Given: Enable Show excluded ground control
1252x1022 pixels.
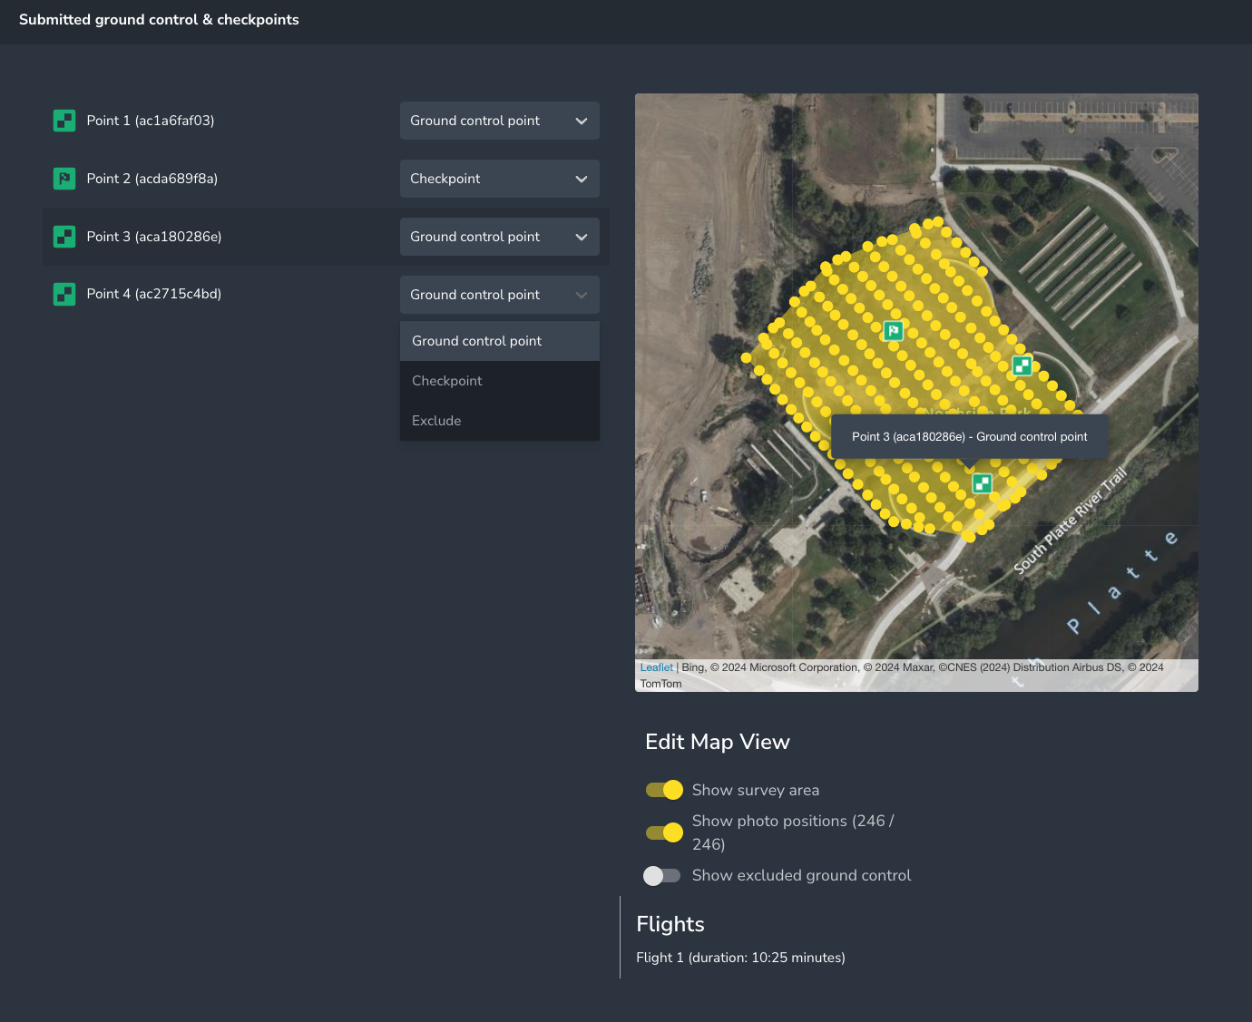Looking at the screenshot, I should coord(662,875).
